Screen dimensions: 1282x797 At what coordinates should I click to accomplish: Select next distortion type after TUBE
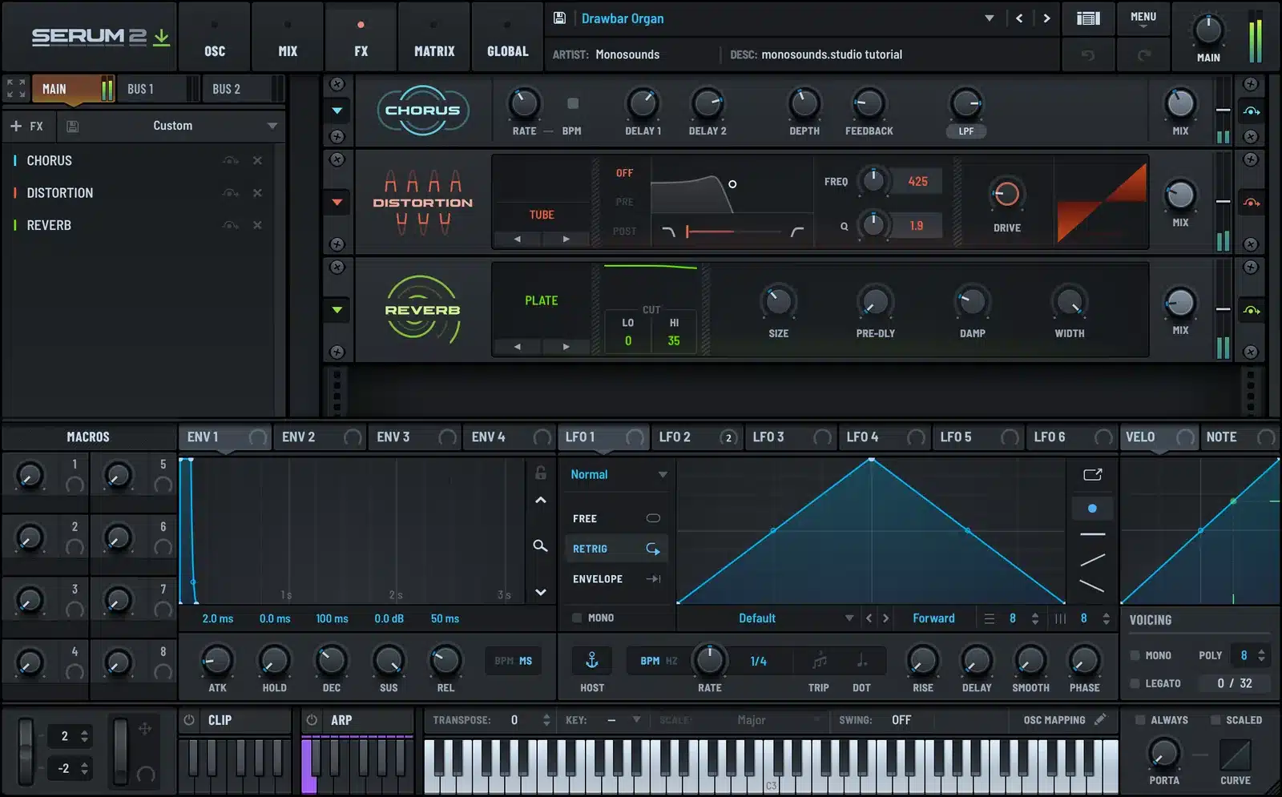coord(566,239)
